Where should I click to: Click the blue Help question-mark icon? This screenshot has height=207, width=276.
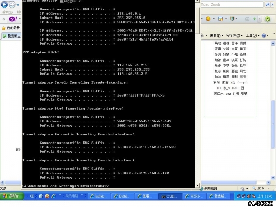tap(263, 36)
